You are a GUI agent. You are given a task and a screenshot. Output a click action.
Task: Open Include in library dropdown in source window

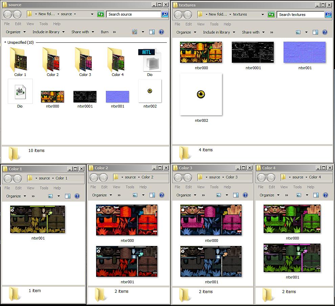[x=48, y=32]
